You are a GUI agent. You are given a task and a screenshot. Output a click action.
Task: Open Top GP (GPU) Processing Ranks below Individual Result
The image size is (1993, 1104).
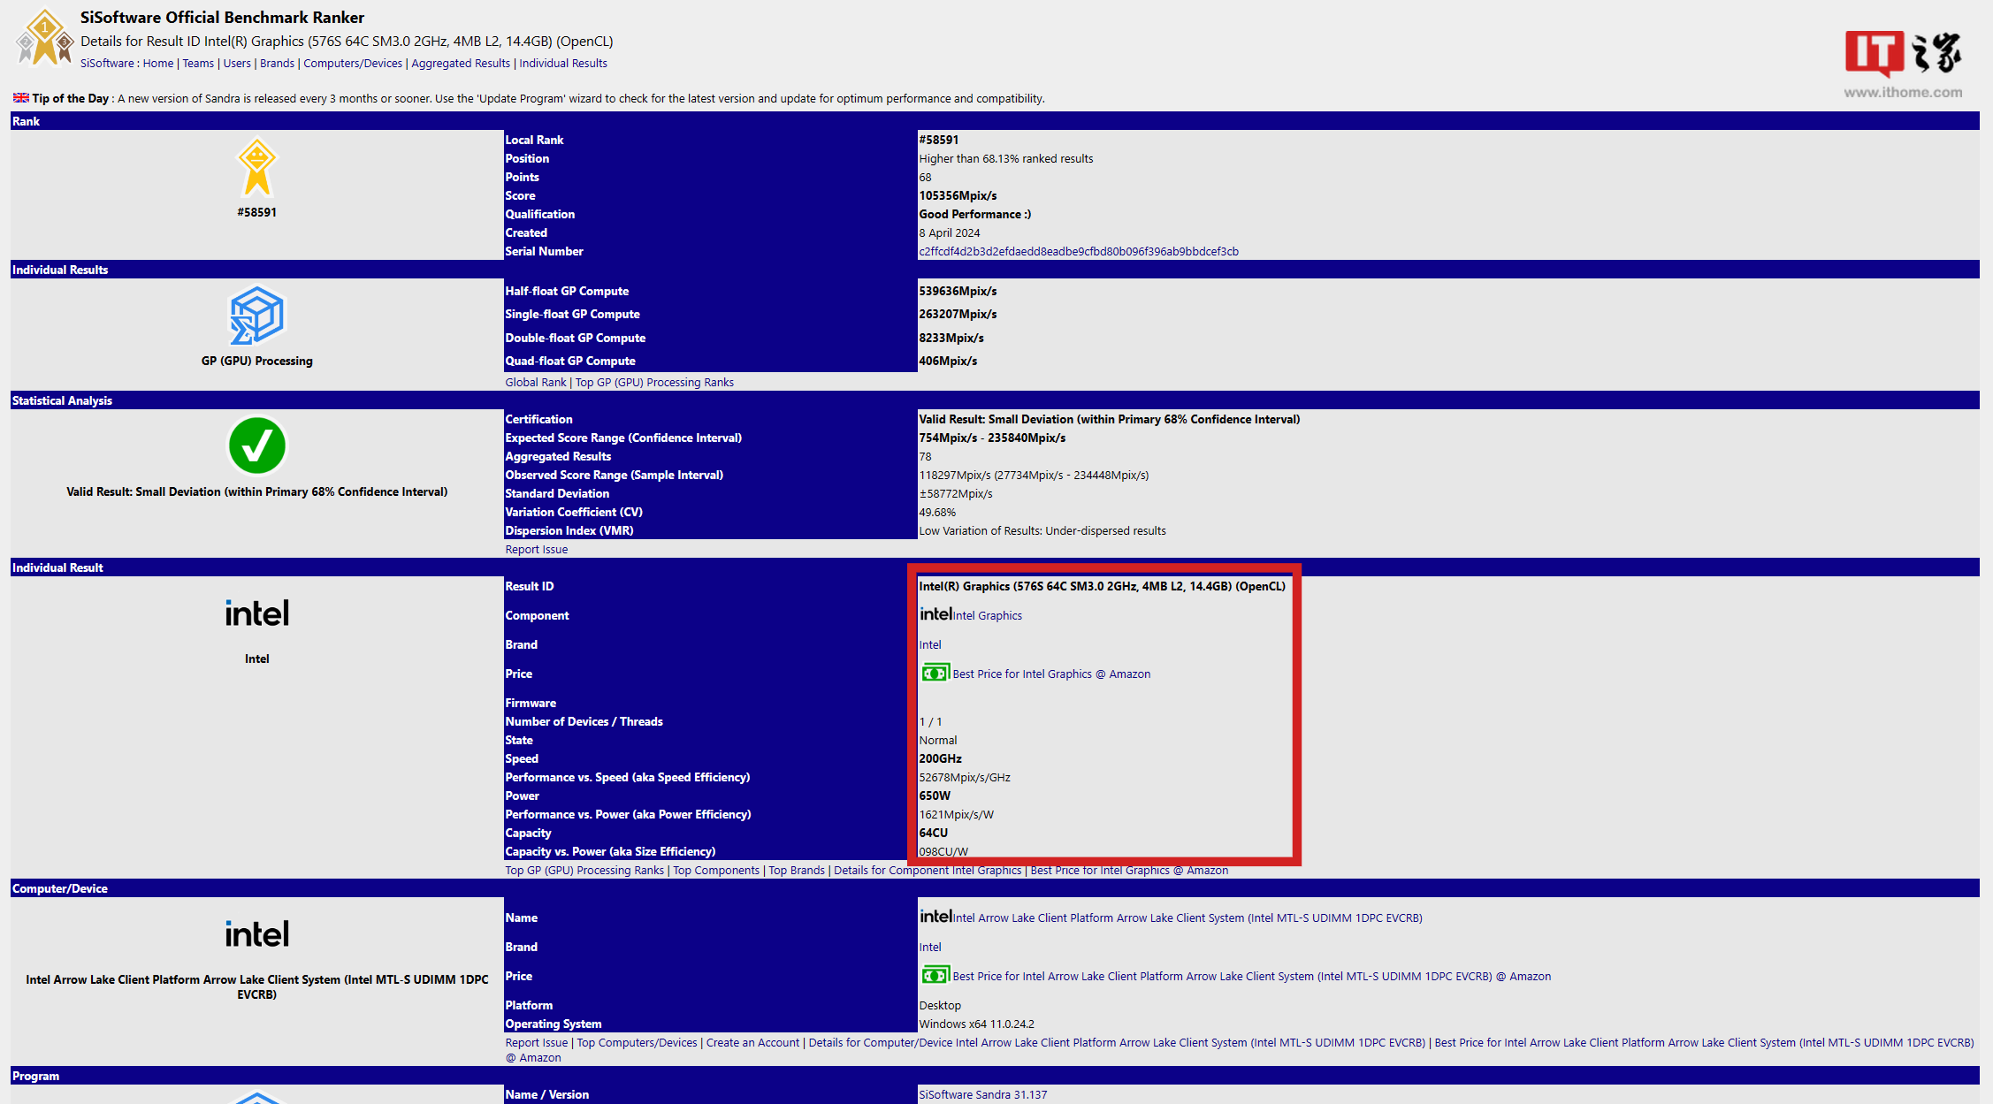584,871
